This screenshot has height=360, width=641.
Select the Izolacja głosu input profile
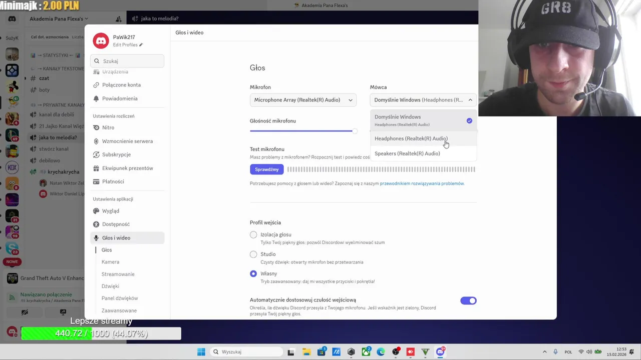(253, 234)
